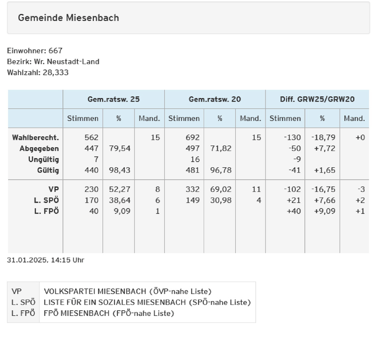Image resolution: width=376 pixels, height=343 pixels.
Task: Select the Gem.ratsw. 25 column header
Action: [113, 99]
